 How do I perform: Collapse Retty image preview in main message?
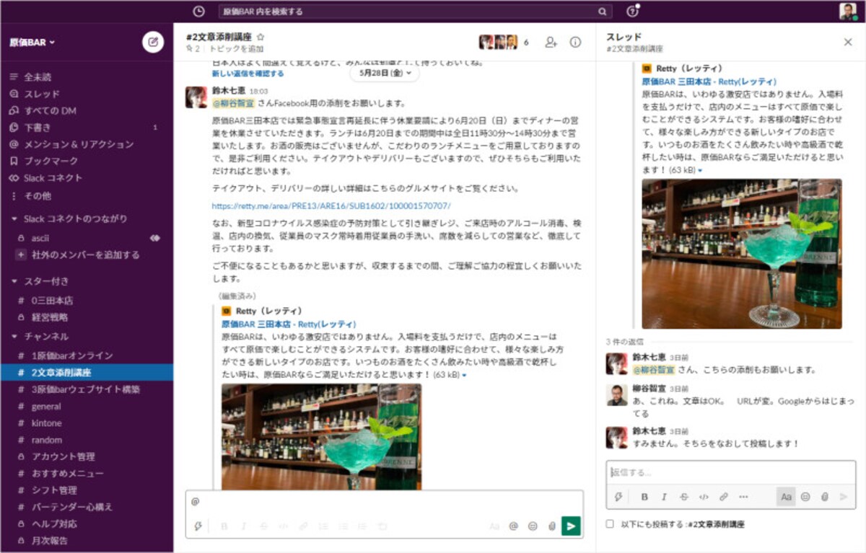pyautogui.click(x=464, y=376)
